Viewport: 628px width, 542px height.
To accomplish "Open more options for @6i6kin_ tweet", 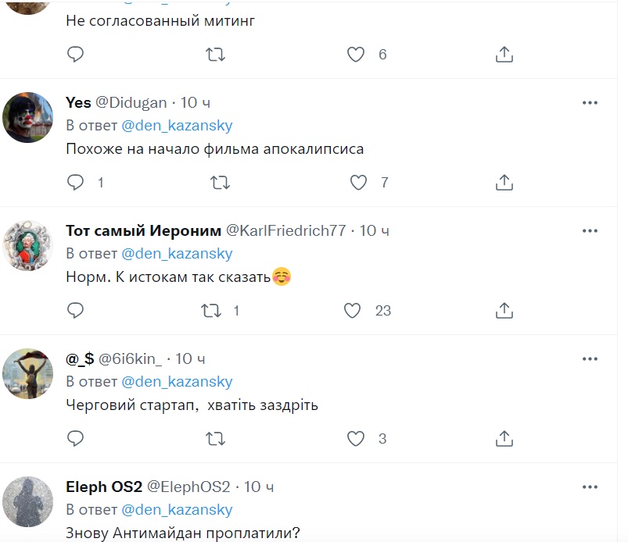I will coord(590,358).
